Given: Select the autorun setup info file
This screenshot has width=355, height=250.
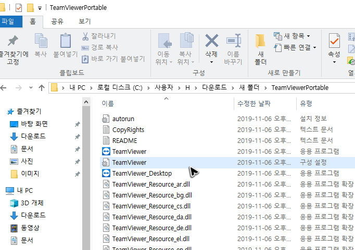Looking at the screenshot, I should 123,119.
